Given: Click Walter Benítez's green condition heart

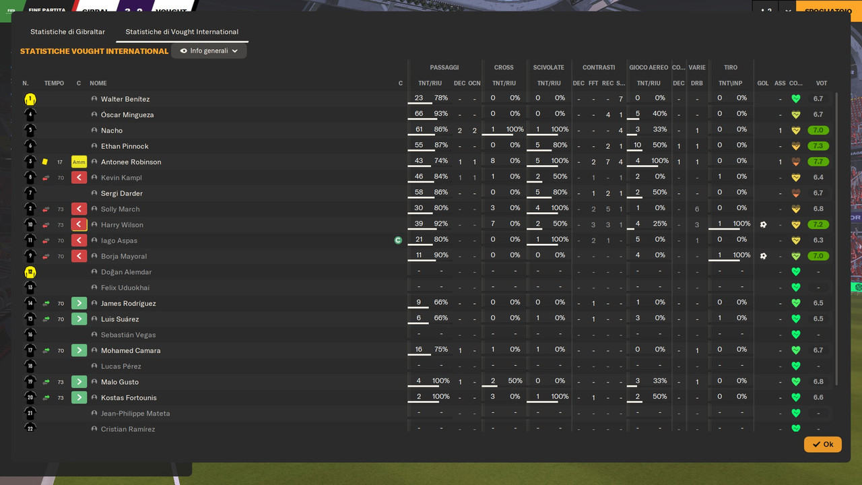Looking at the screenshot, I should click(x=796, y=99).
